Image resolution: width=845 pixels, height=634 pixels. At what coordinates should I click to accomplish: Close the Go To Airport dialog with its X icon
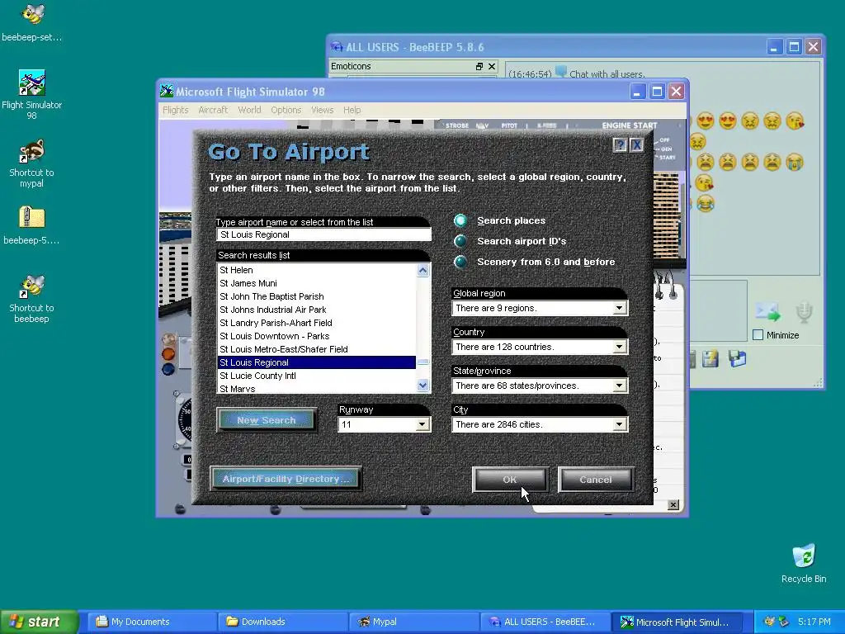(636, 144)
